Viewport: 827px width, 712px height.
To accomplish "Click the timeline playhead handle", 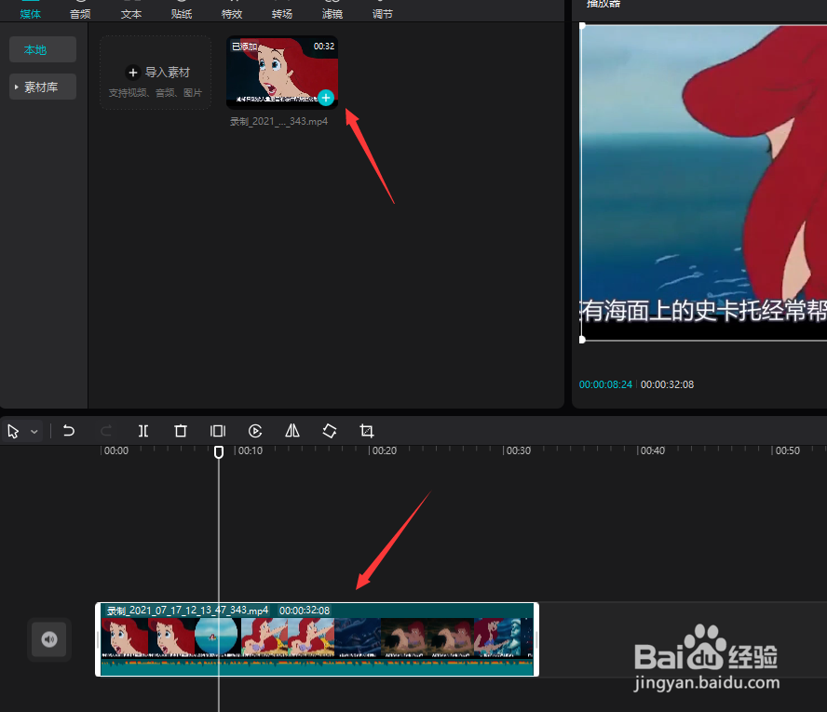I will click(x=219, y=452).
